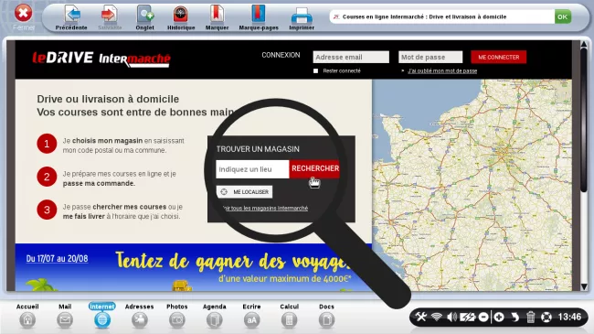
Task: Zoom in with the plus icon
Action: click(x=499, y=317)
